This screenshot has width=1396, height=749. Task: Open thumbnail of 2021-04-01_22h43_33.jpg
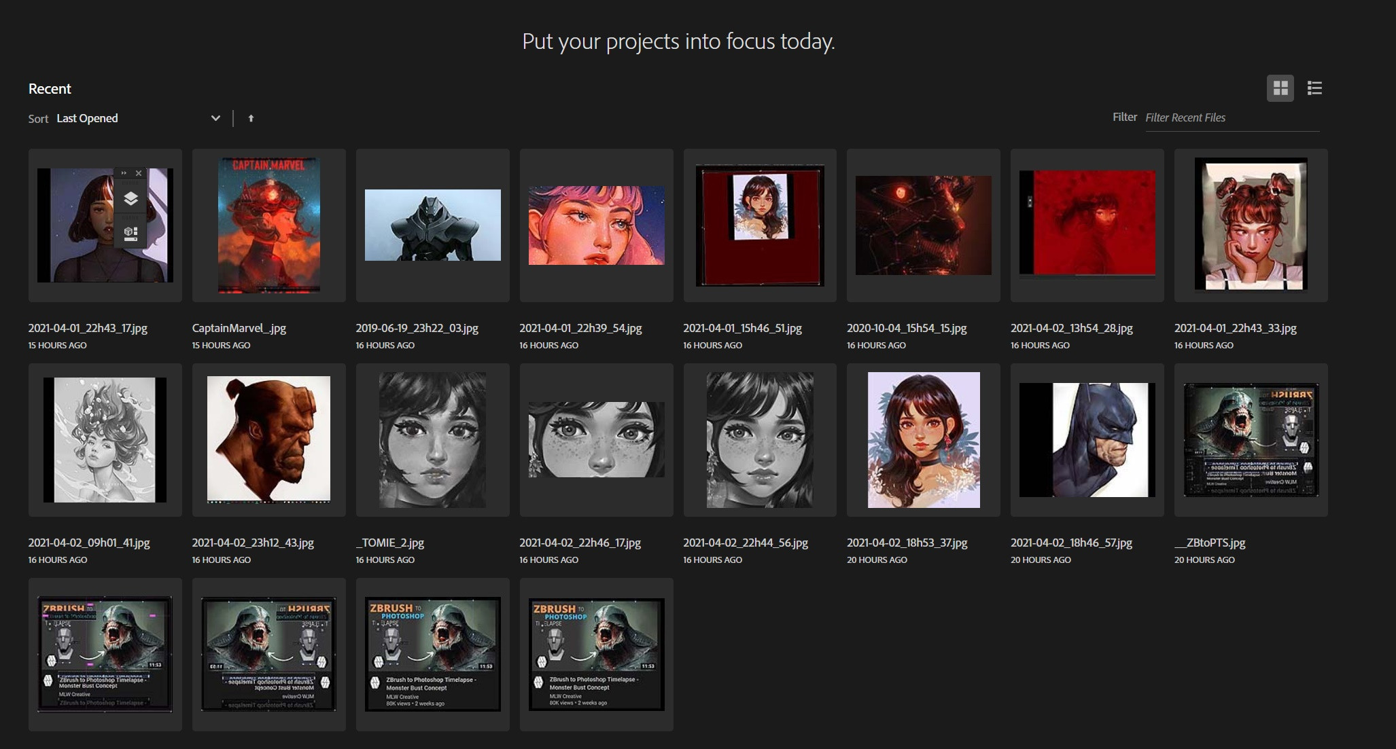click(x=1251, y=225)
